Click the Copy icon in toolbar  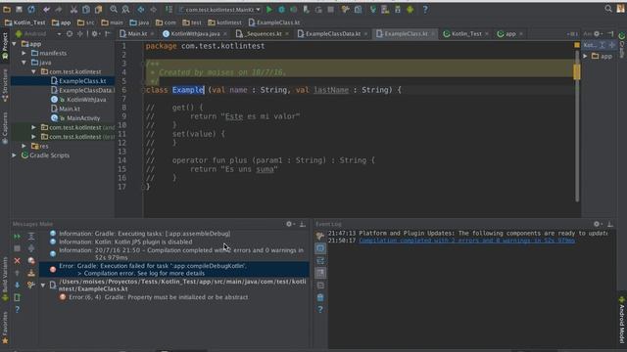86,9
